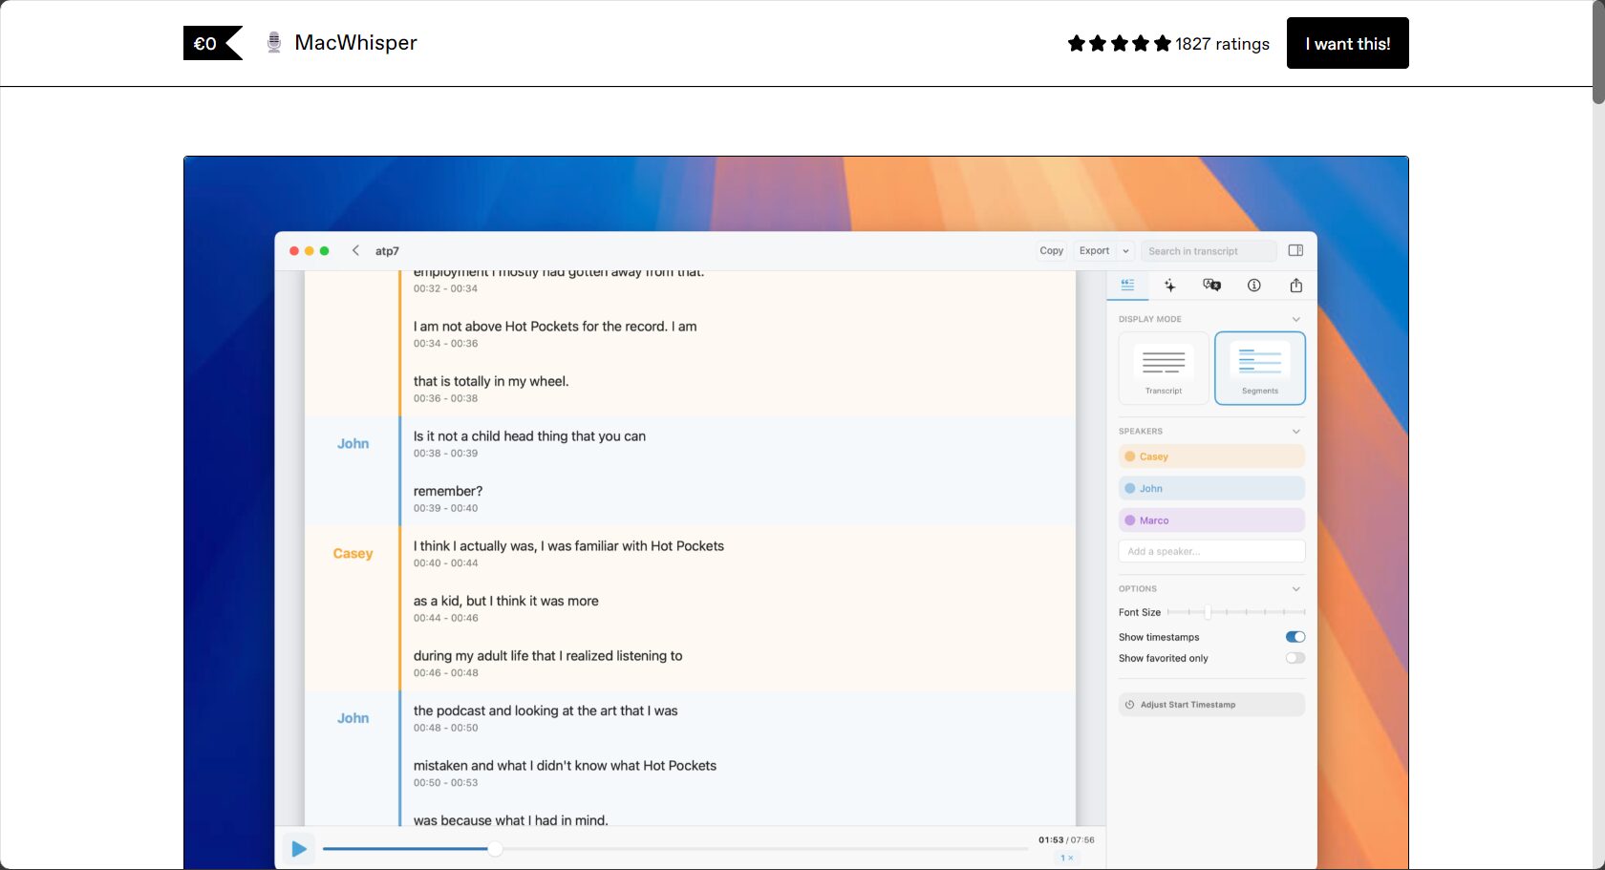1605x870 pixels.
Task: Select the Marco speaker row in the sidebar
Action: tap(1211, 520)
